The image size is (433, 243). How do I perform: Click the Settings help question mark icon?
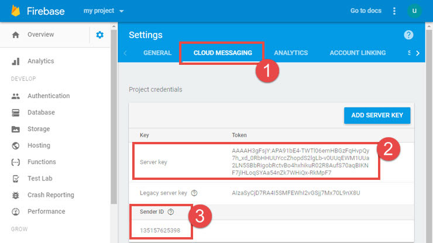click(408, 34)
